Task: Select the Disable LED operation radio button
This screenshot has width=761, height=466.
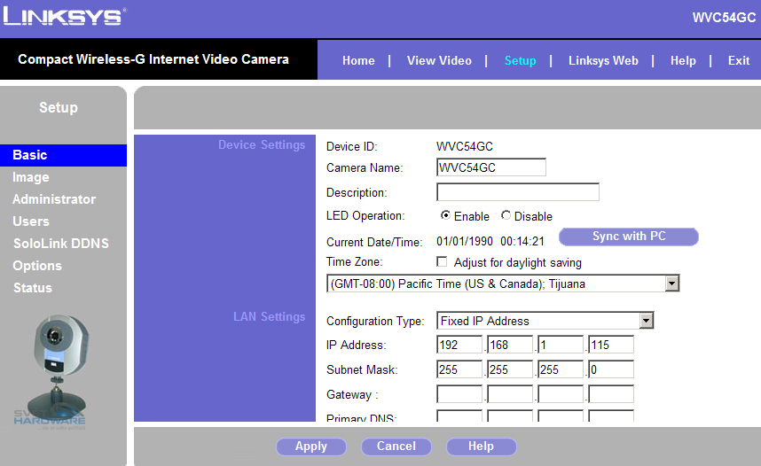Action: 506,215
